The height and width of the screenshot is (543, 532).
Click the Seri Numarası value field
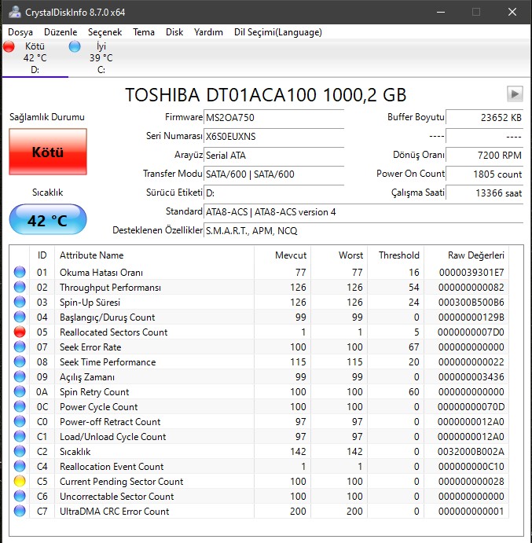(x=273, y=137)
